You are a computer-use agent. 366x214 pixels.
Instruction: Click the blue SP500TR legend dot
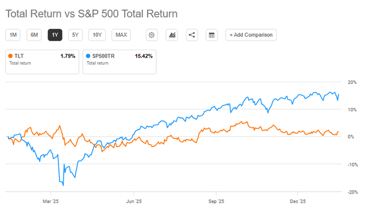tap(88, 56)
